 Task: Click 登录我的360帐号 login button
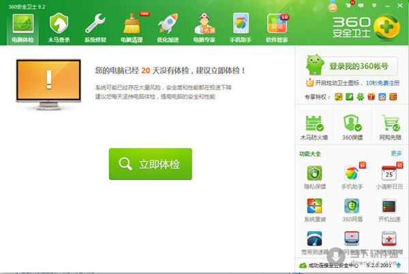coord(359,66)
